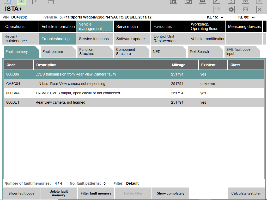Viewport: 267px width, 200px height.
Task: Click the greyed-out documents icon beside gear
Action: tap(217, 9)
